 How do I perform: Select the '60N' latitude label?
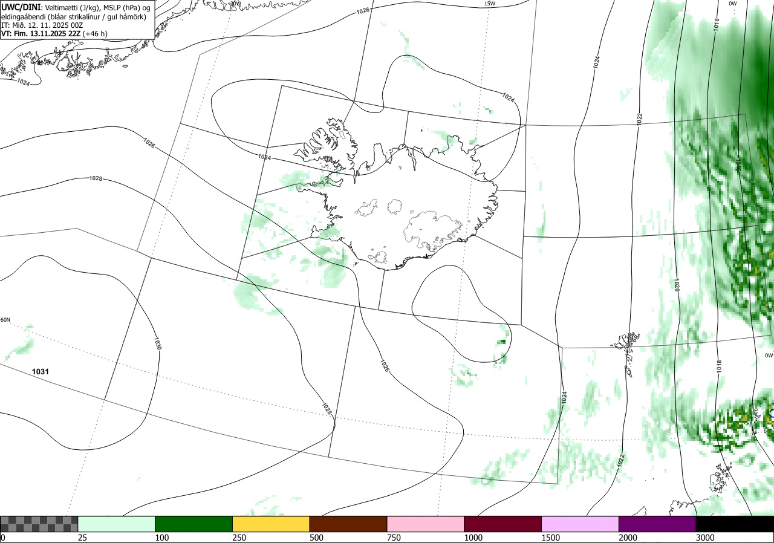pyautogui.click(x=5, y=320)
